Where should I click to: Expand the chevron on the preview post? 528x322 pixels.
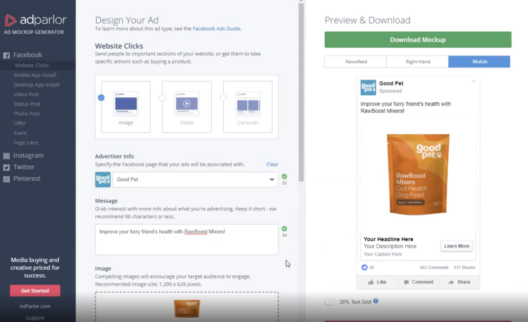point(473,81)
